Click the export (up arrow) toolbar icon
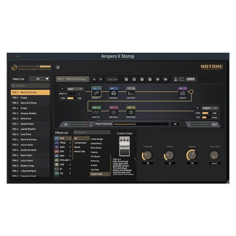 click(x=150, y=79)
